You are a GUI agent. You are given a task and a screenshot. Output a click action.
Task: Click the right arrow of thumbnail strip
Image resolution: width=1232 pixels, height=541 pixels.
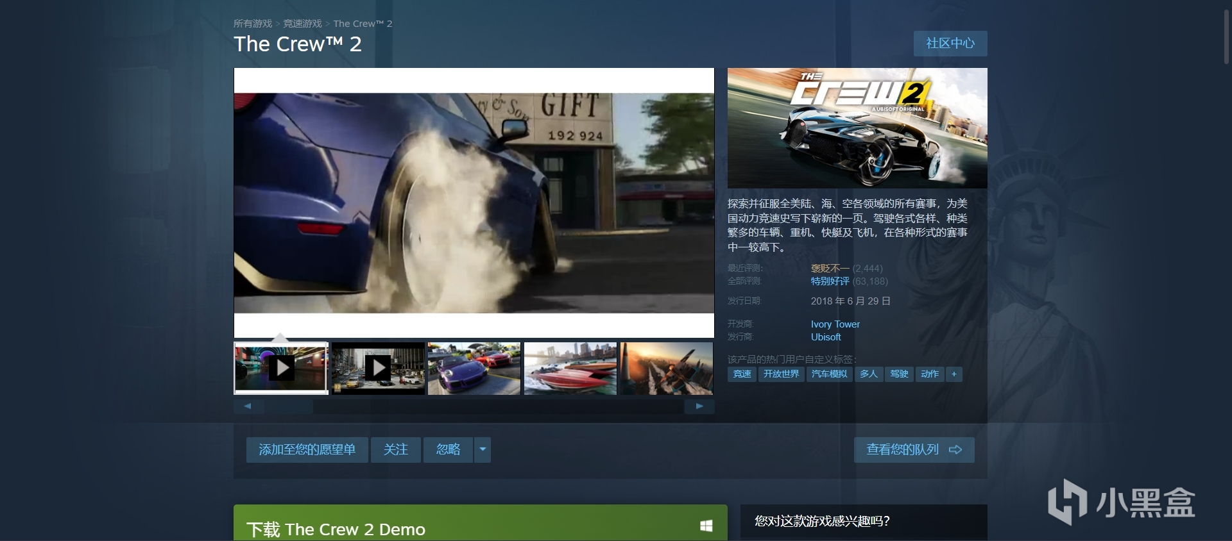click(699, 406)
